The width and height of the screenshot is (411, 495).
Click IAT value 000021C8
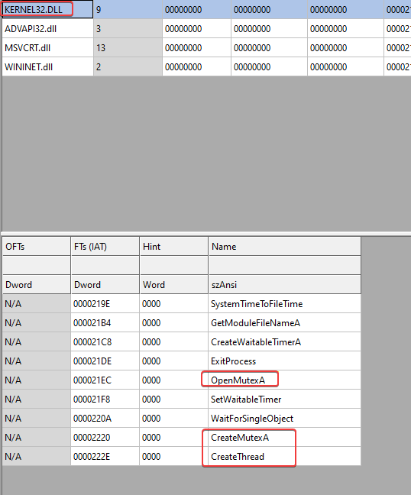(x=105, y=342)
